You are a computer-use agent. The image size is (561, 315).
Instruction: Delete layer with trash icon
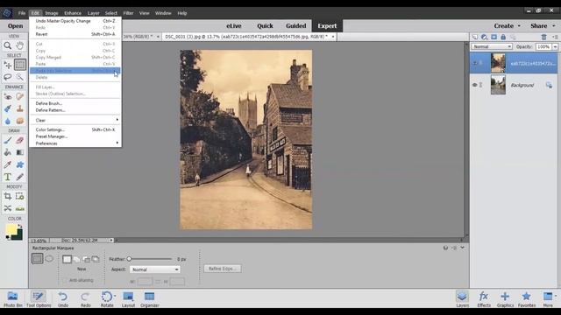543,37
